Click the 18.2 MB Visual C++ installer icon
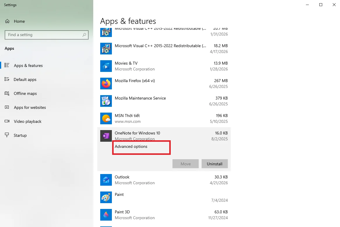The width and height of the screenshot is (340, 227). click(x=106, y=49)
